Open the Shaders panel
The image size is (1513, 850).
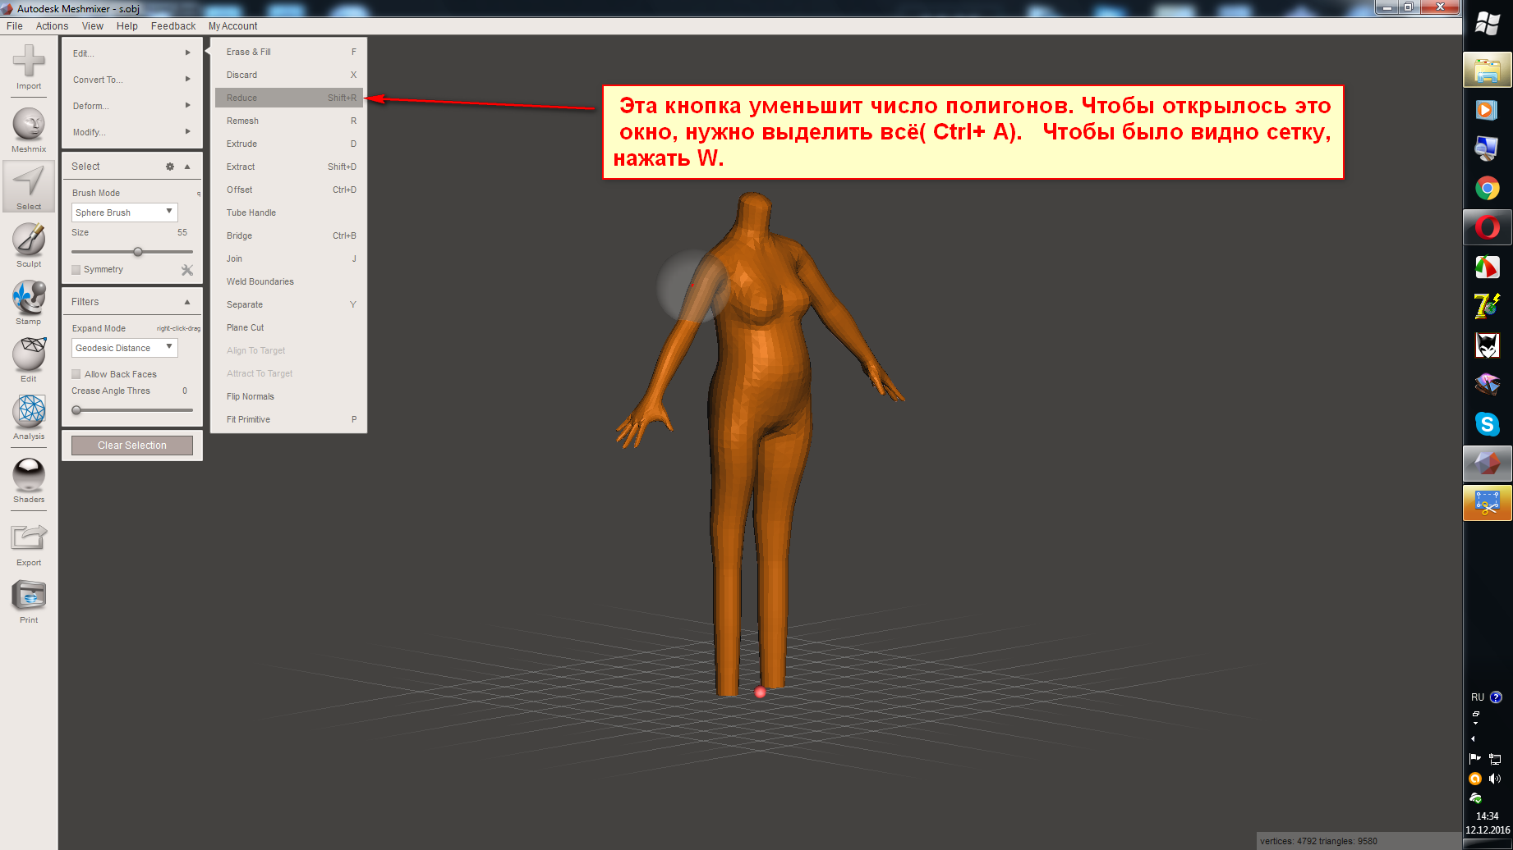pyautogui.click(x=29, y=480)
